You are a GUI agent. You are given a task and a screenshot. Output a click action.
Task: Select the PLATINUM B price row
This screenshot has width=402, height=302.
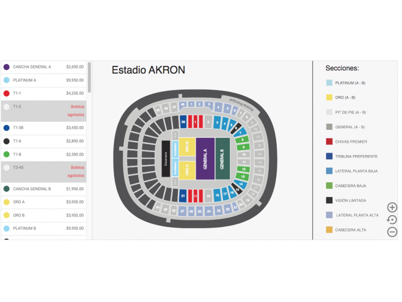coord(44,229)
